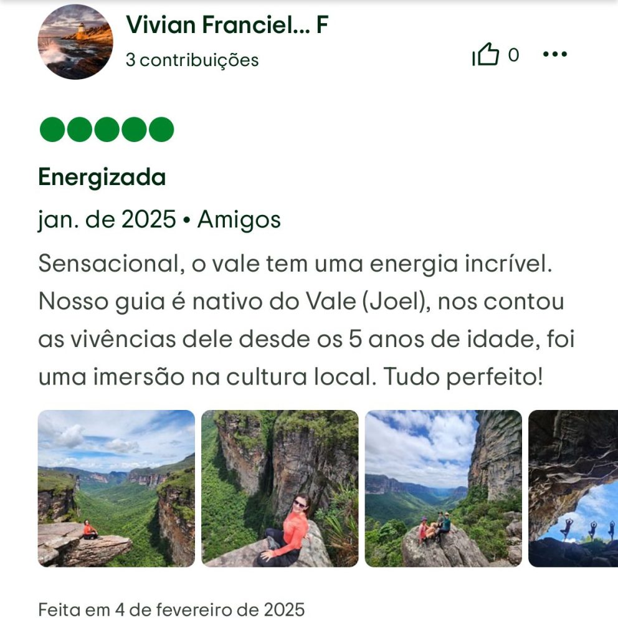Select the review title Energizada
Image resolution: width=618 pixels, height=638 pixels.
pos(102,177)
